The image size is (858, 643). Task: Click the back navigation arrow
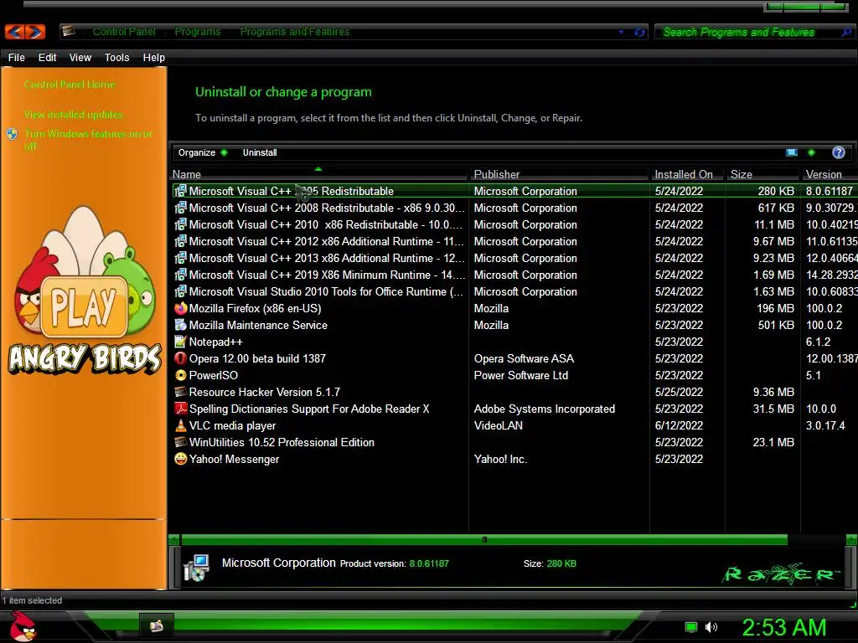(x=14, y=32)
